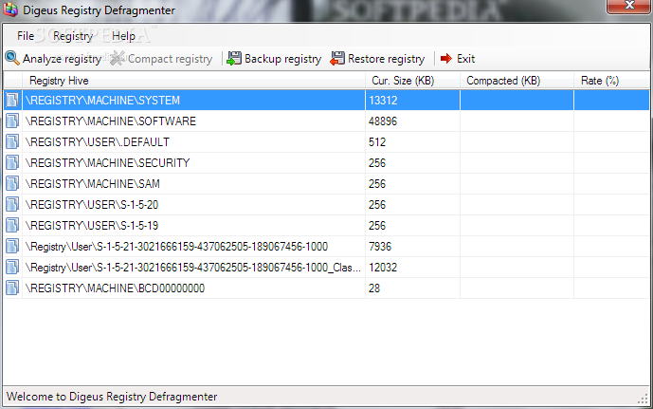This screenshot has width=653, height=409.
Task: Select the hive name ending in 1000_Clas...
Action: click(192, 268)
